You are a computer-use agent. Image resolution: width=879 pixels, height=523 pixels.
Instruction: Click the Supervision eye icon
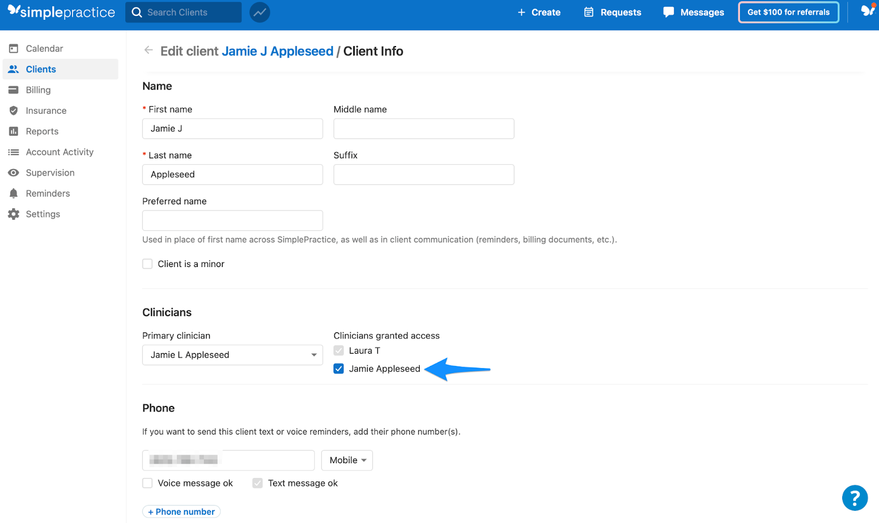coord(14,173)
